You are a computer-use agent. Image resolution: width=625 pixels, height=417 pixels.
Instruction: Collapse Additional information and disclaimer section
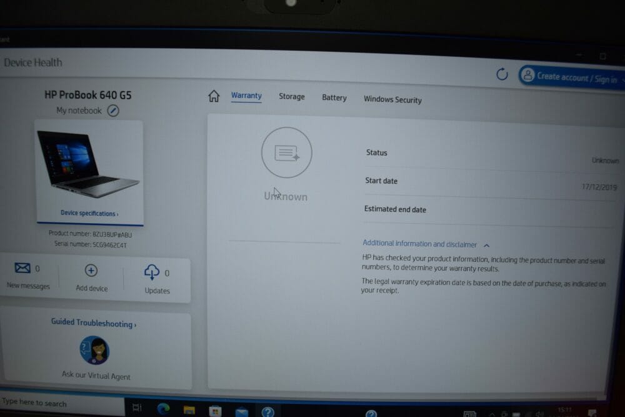pyautogui.click(x=426, y=244)
